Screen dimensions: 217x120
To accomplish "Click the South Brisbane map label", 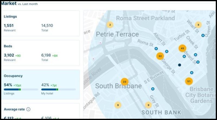I will coord(118,86).
